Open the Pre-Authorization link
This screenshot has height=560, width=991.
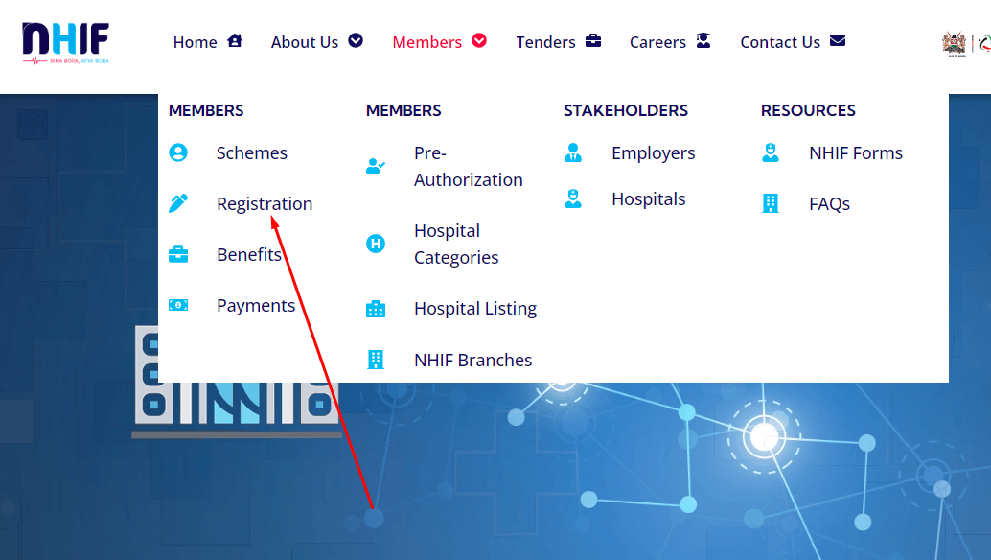468,166
